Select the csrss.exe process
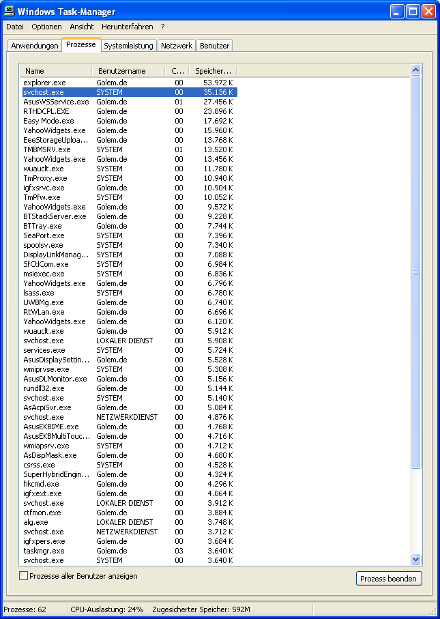The width and height of the screenshot is (440, 619). [x=130, y=465]
